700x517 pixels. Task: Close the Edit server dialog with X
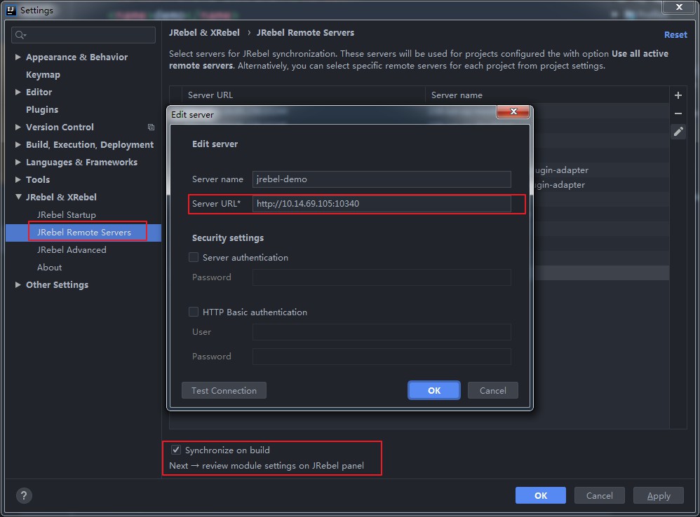513,111
